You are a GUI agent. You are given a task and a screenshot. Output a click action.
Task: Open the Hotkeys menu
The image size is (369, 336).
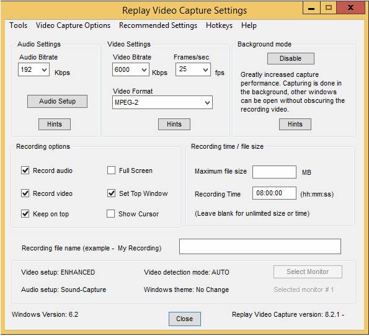(x=219, y=25)
